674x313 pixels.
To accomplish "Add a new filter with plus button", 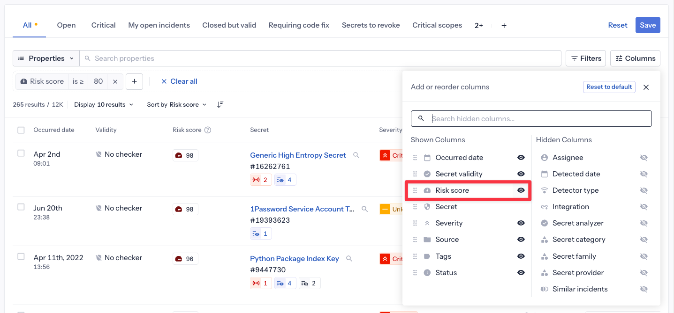I will 134,81.
